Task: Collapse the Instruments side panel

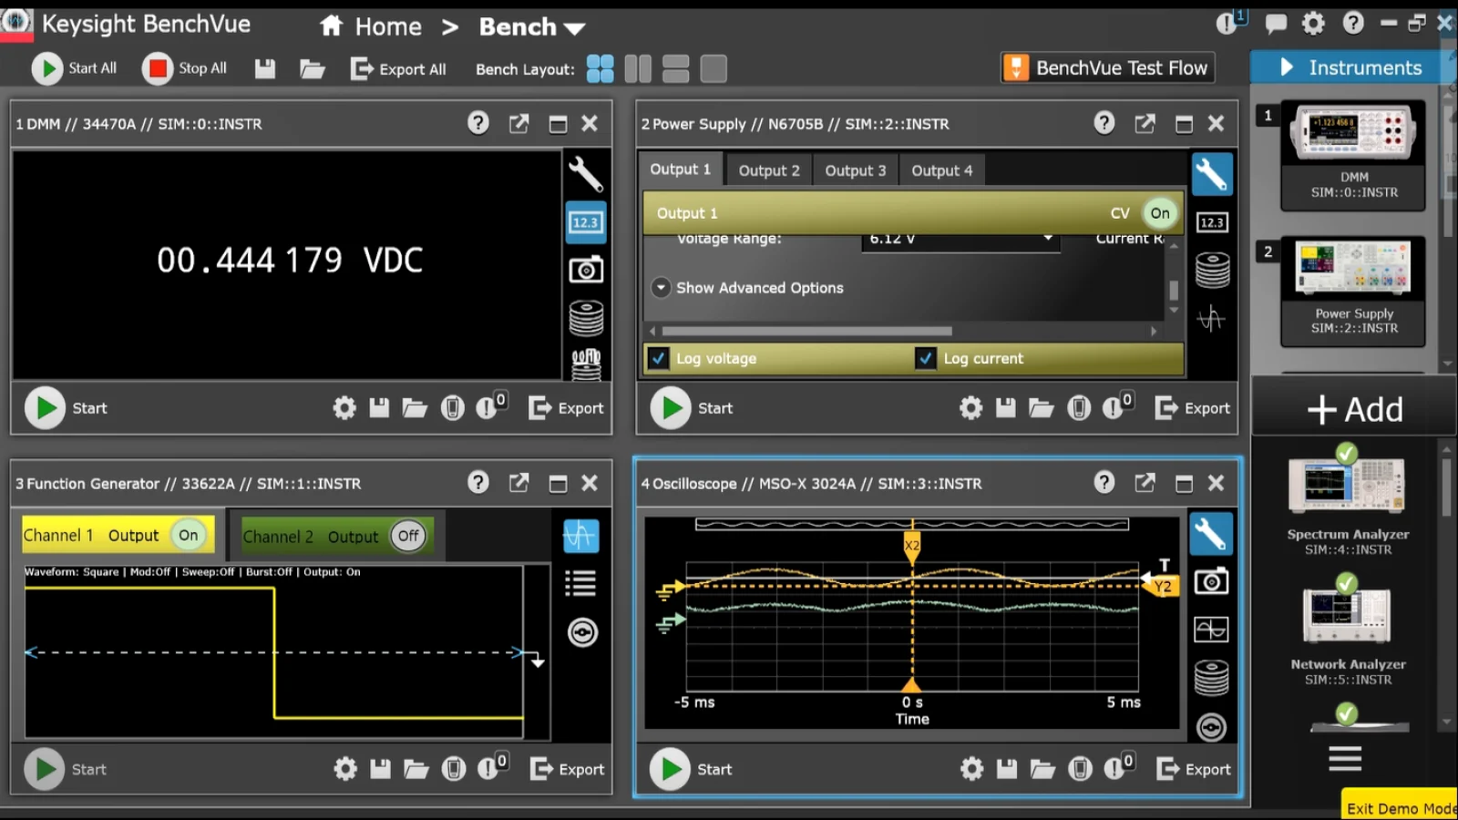Action: (x=1287, y=67)
